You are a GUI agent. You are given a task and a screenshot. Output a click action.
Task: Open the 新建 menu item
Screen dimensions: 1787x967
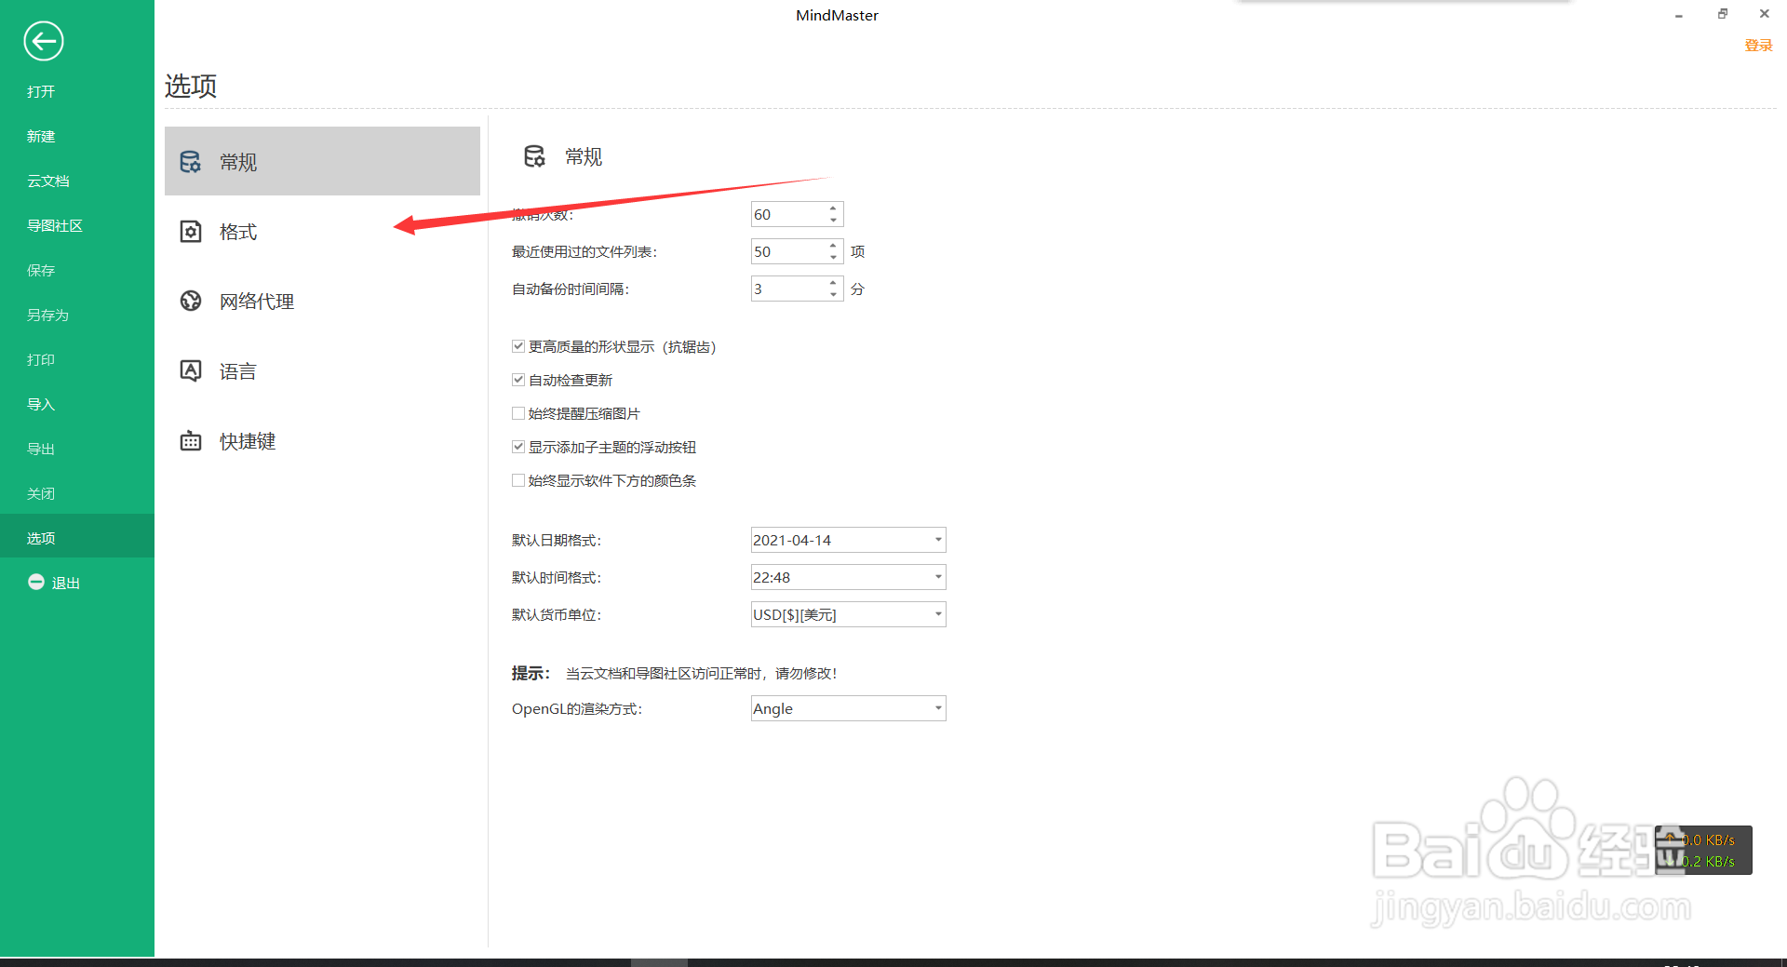[41, 136]
